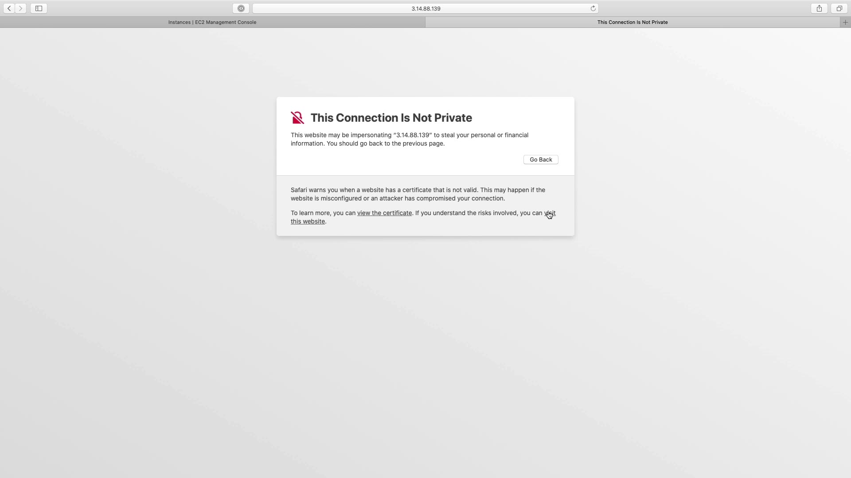Screen dimensions: 851x478
Task: Click the Safari warns you paragraph
Action: coord(418,194)
